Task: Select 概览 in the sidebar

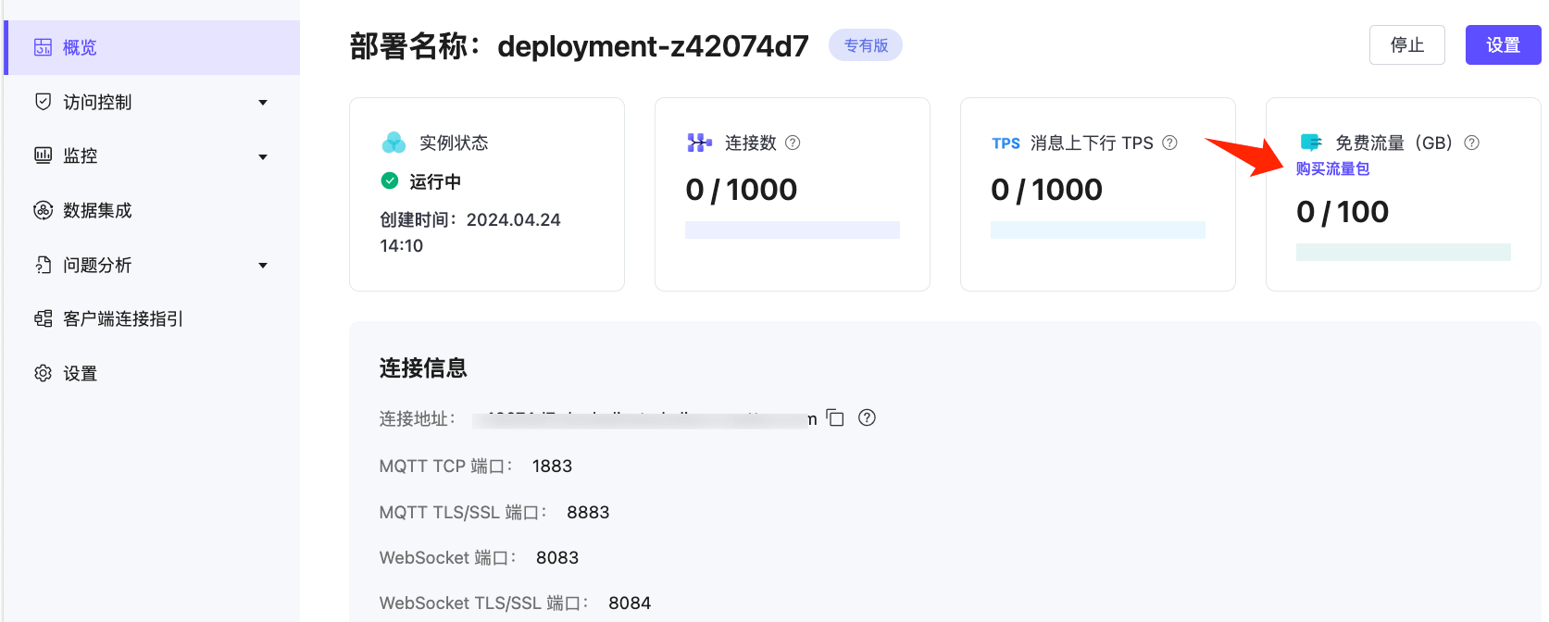Action: click(80, 47)
